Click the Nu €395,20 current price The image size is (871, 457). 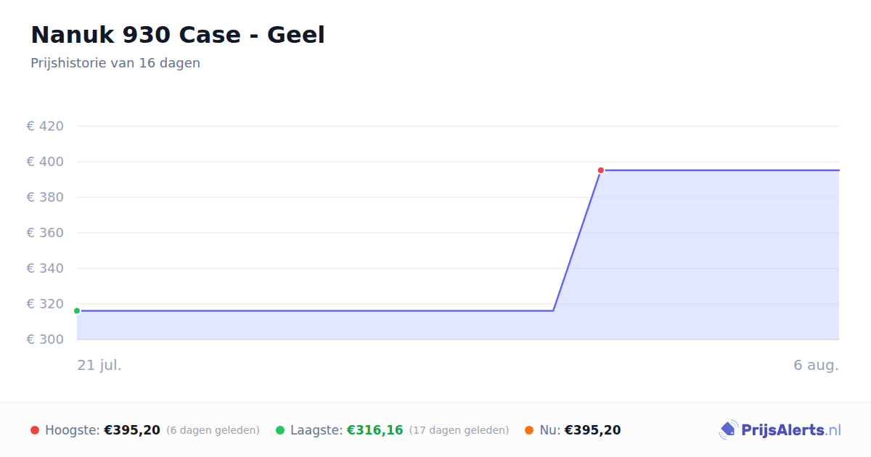pyautogui.click(x=592, y=430)
